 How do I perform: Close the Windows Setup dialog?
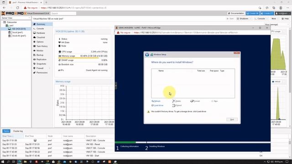[237, 53]
